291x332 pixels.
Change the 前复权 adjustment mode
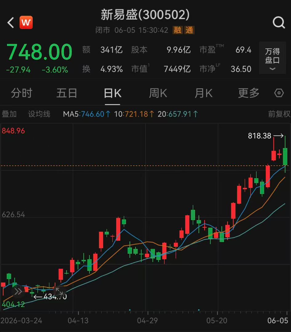click(x=279, y=114)
